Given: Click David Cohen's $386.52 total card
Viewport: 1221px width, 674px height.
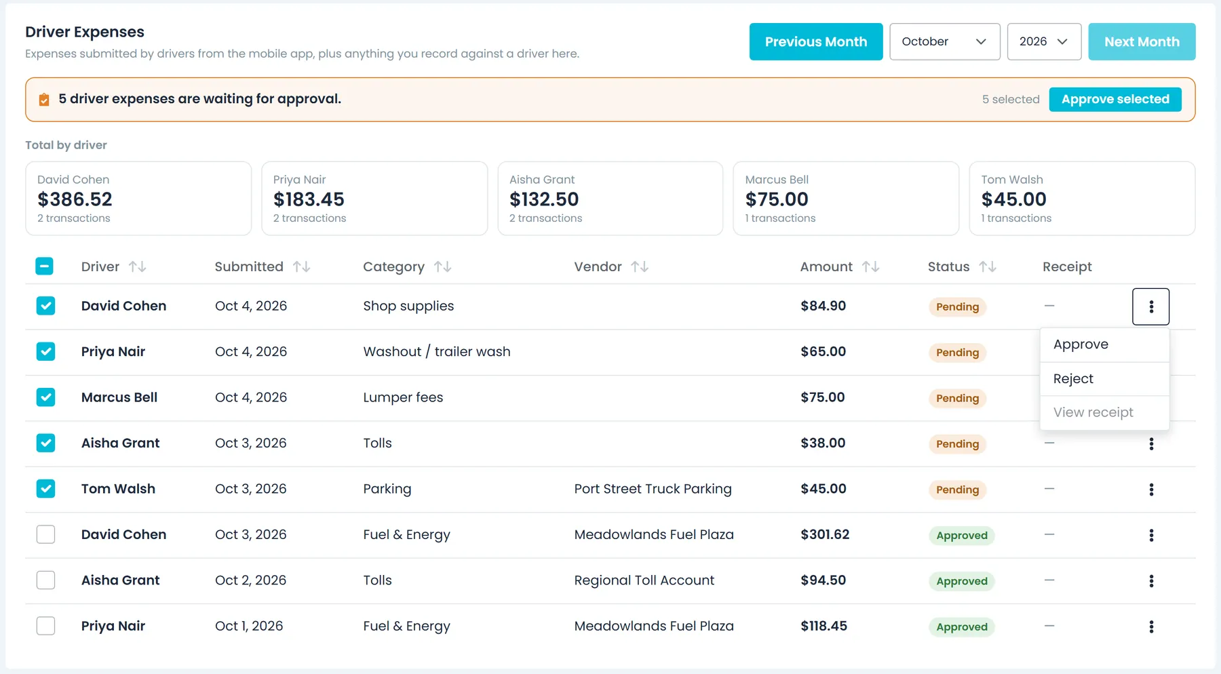Looking at the screenshot, I should tap(138, 199).
